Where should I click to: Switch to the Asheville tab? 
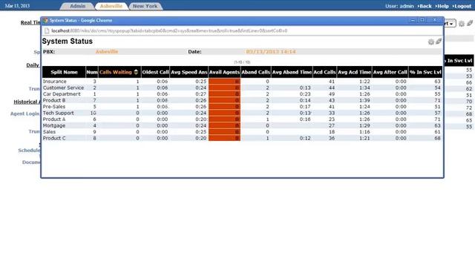coord(111,6)
